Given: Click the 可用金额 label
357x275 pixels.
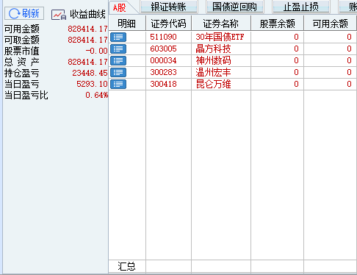Looking at the screenshot, I should tap(22, 29).
